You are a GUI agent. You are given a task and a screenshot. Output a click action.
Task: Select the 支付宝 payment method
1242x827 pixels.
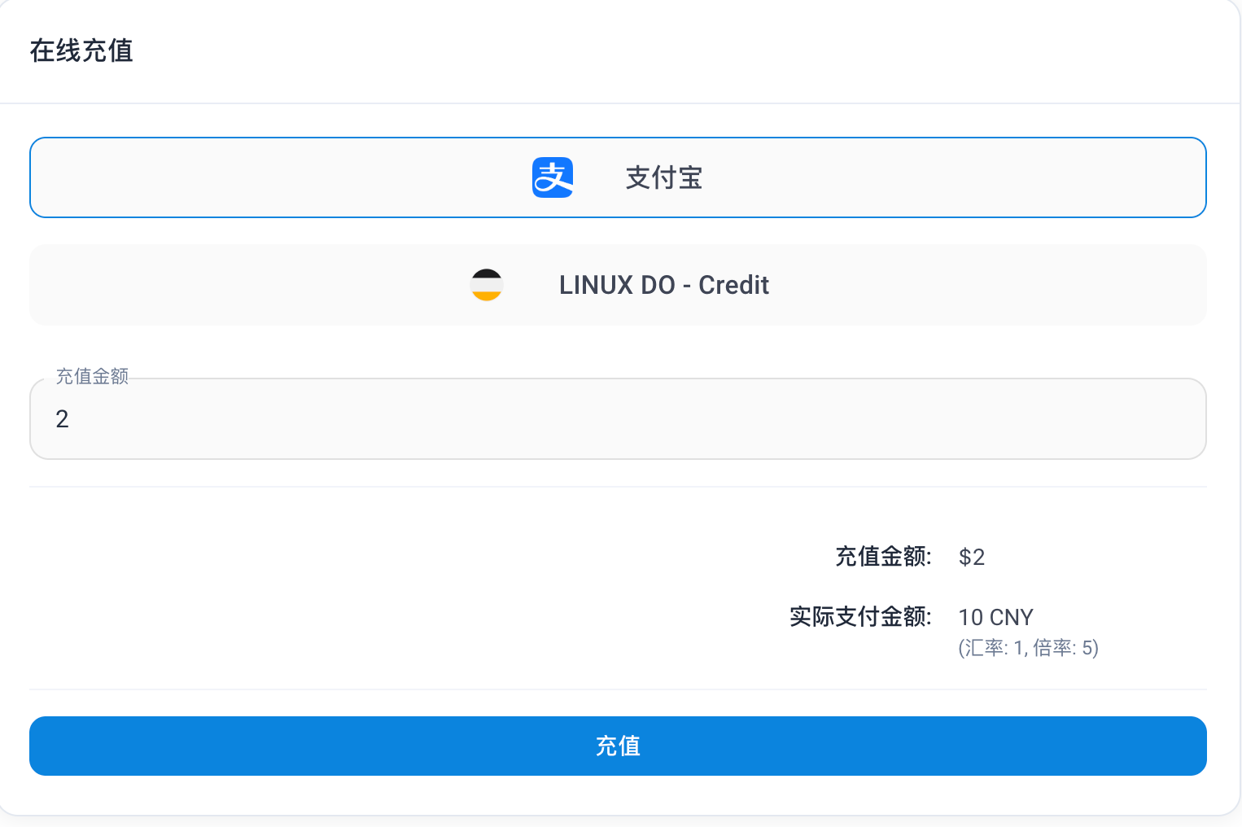618,177
